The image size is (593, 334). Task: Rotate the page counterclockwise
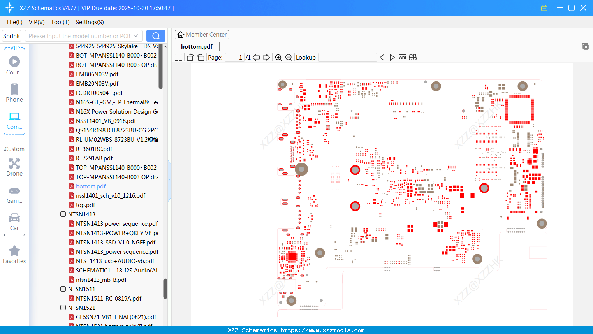pos(190,58)
